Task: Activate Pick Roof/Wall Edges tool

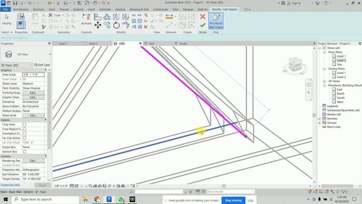Action: 216,21
